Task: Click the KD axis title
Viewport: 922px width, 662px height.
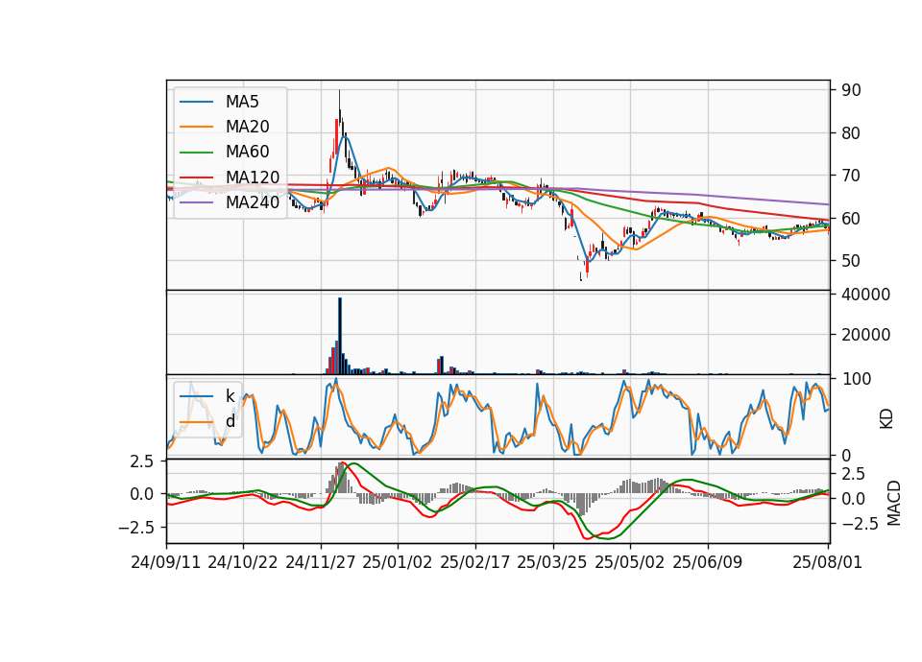Action: coord(886,418)
